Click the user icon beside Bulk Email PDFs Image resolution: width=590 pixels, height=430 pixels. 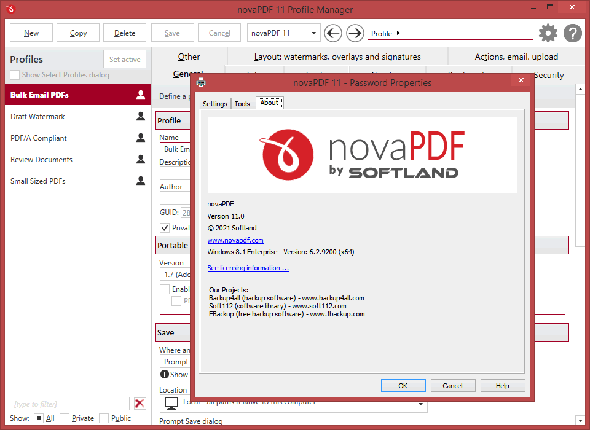click(141, 95)
